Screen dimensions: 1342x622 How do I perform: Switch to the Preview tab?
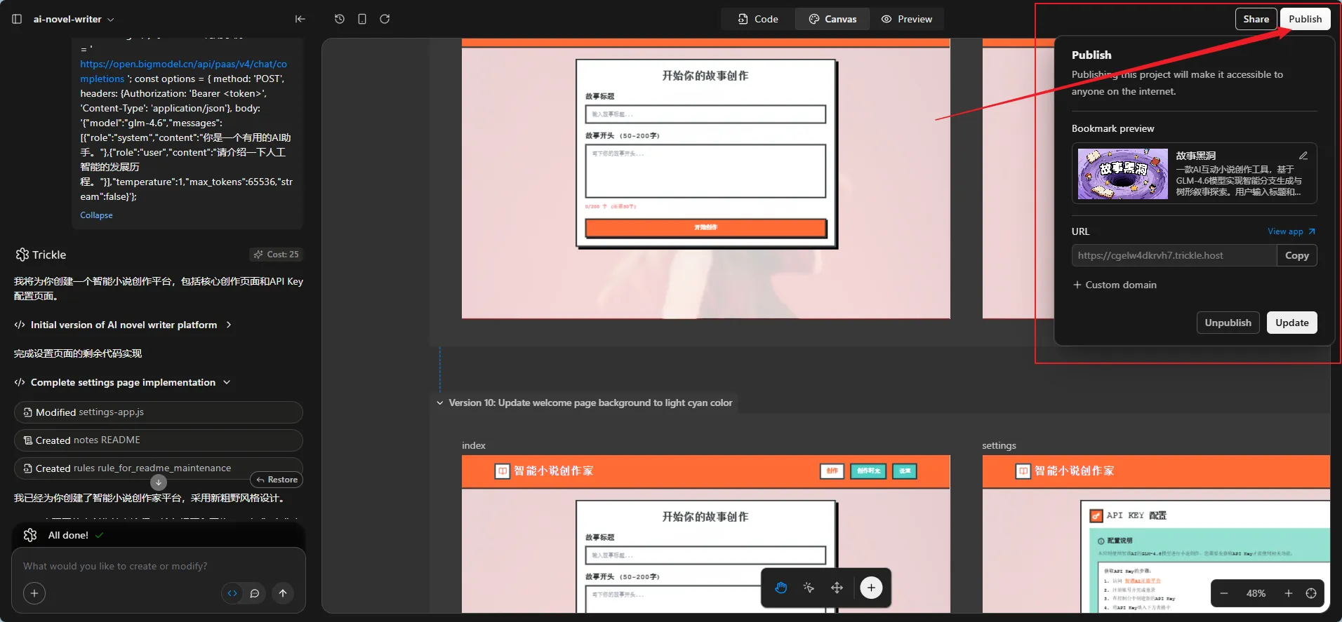coord(907,19)
